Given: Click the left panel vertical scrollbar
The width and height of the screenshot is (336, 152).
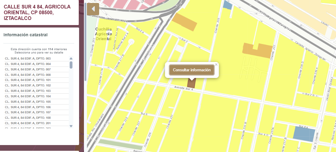Looking at the screenshot, I should point(85,42).
